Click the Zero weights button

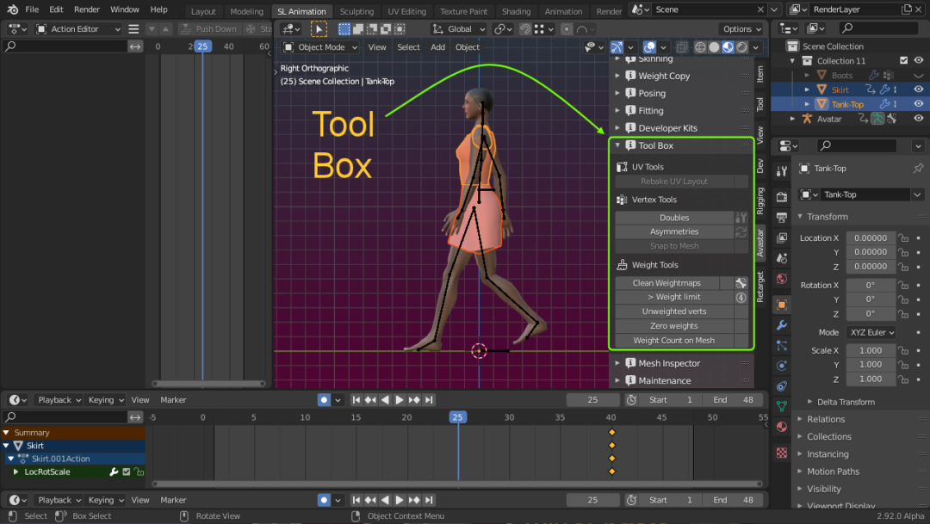pyautogui.click(x=674, y=326)
